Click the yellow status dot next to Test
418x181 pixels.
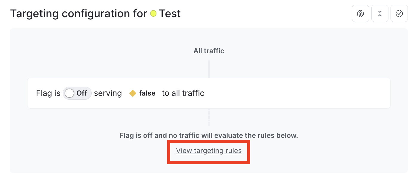(153, 13)
